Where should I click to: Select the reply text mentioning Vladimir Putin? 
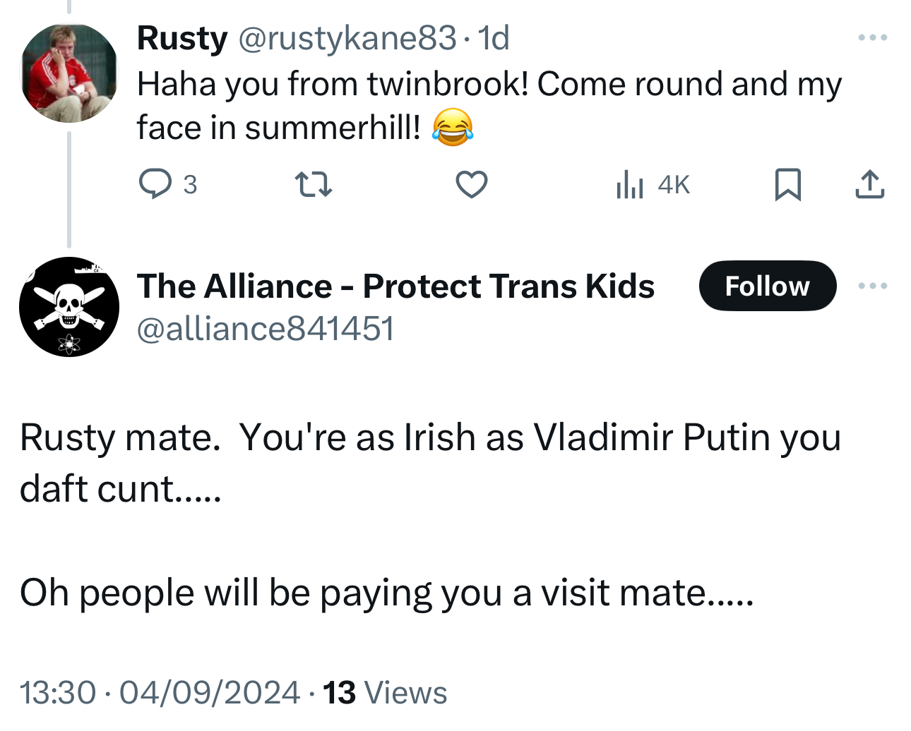(x=429, y=462)
